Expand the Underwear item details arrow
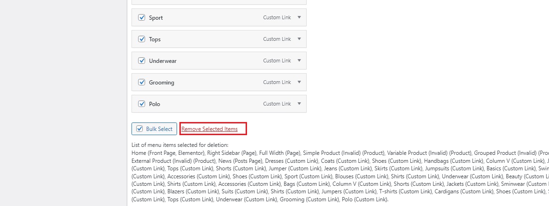Image resolution: width=549 pixels, height=206 pixels. tap(299, 61)
